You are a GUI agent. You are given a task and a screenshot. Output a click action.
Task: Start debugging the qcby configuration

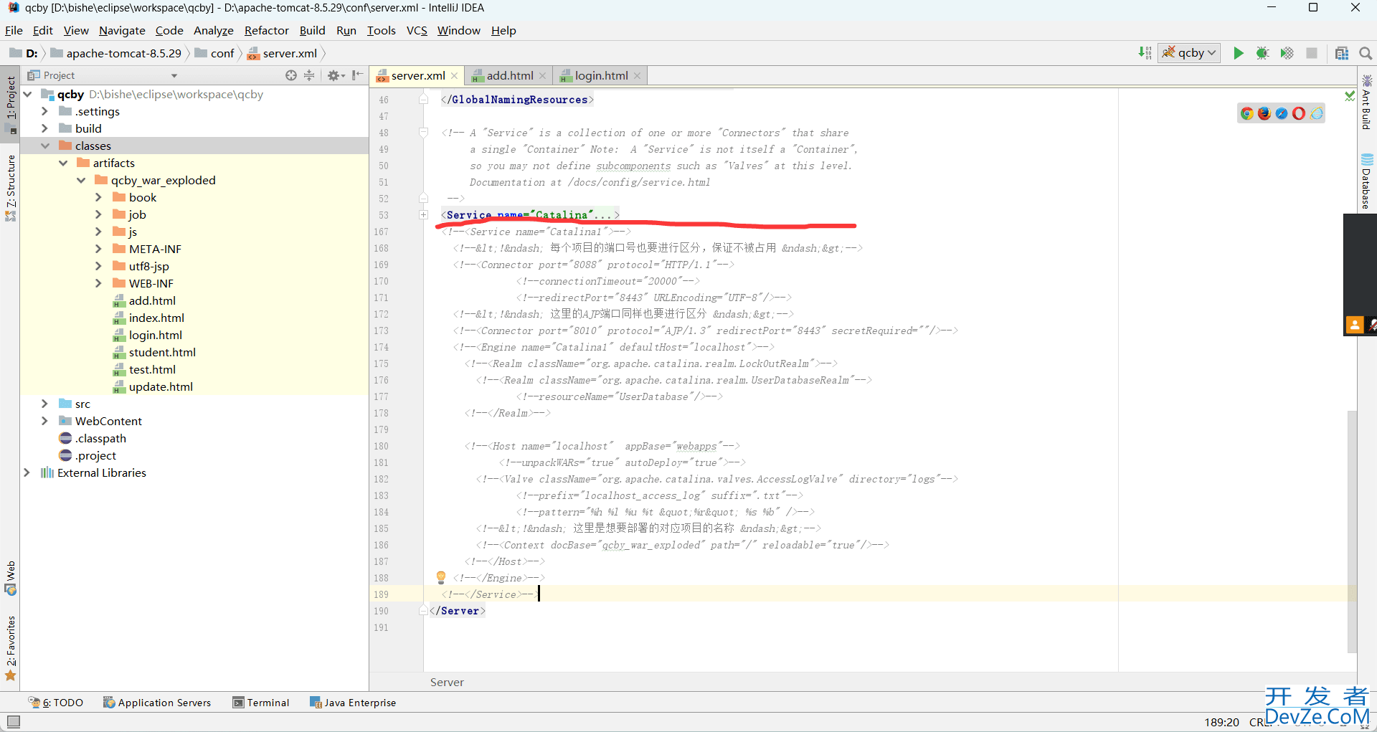(x=1263, y=53)
